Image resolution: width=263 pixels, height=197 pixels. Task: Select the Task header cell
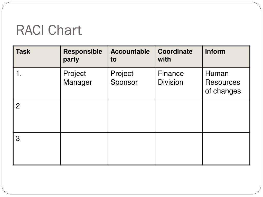[x=37, y=57]
